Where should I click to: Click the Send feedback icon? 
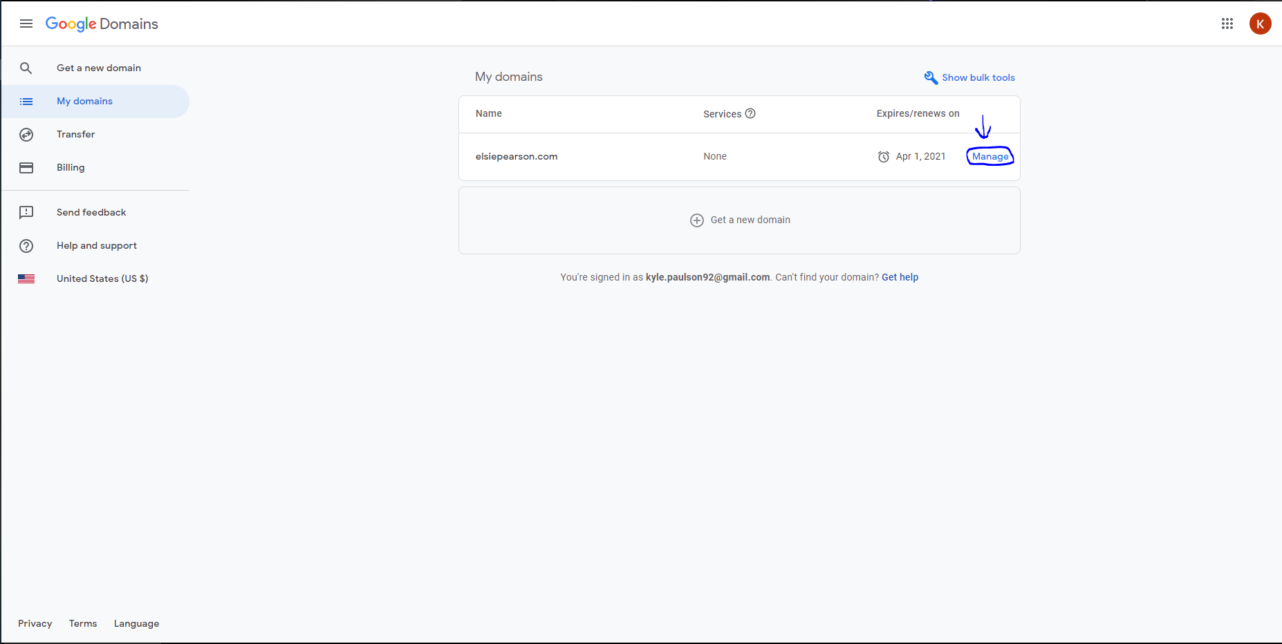(x=26, y=212)
